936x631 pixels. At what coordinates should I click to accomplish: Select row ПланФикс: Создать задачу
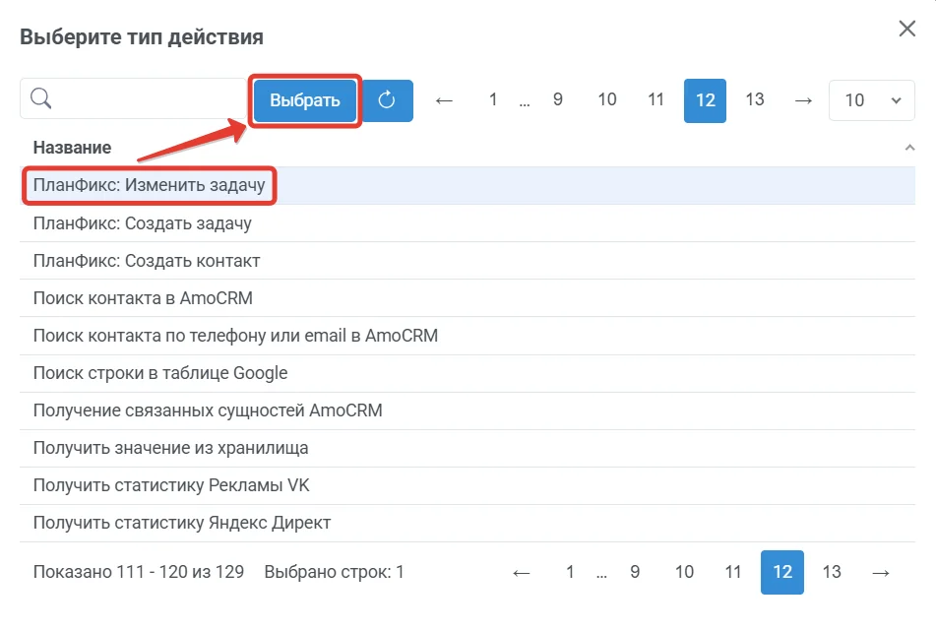click(x=468, y=223)
